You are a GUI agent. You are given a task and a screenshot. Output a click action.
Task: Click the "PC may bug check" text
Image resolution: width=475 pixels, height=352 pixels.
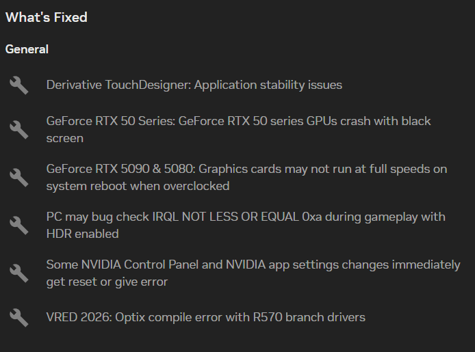[98, 217]
